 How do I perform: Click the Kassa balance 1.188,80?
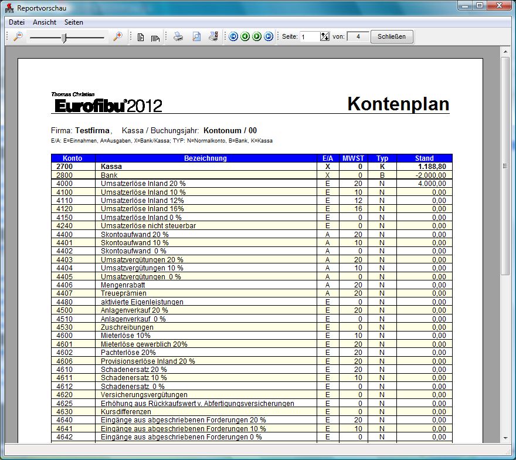(432, 167)
